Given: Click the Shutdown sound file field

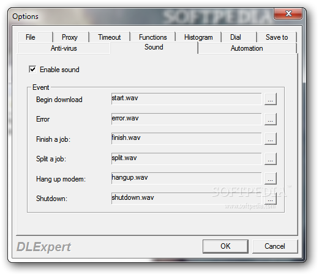Looking at the screenshot, I should click(186, 198).
